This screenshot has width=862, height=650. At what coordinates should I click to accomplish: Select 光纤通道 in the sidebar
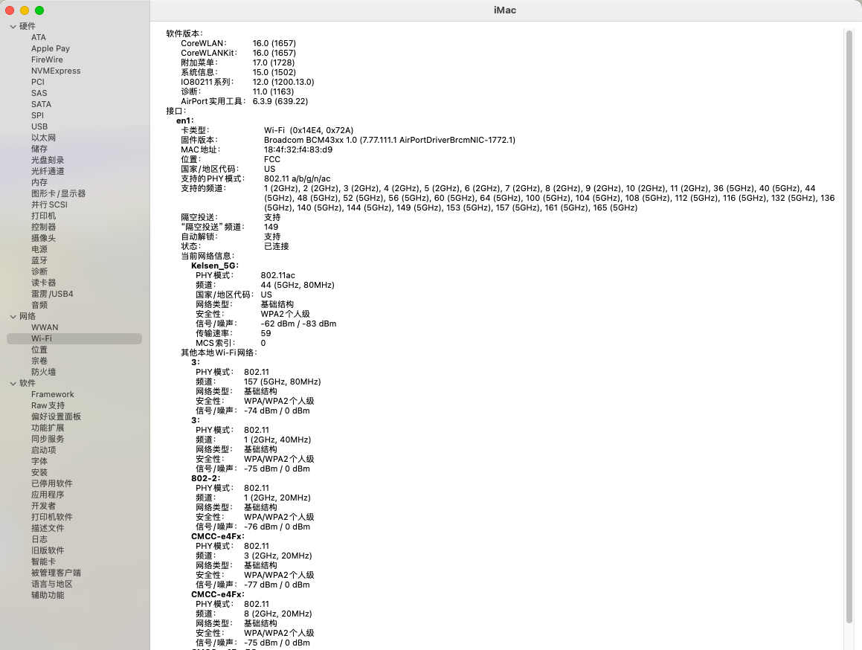click(x=48, y=171)
